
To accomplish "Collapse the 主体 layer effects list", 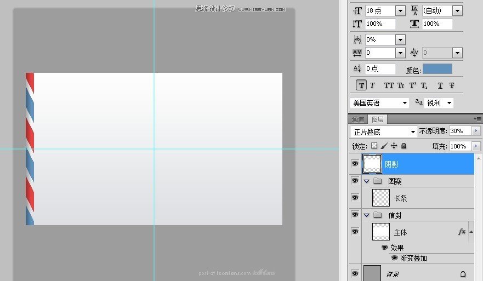I will click(471, 232).
